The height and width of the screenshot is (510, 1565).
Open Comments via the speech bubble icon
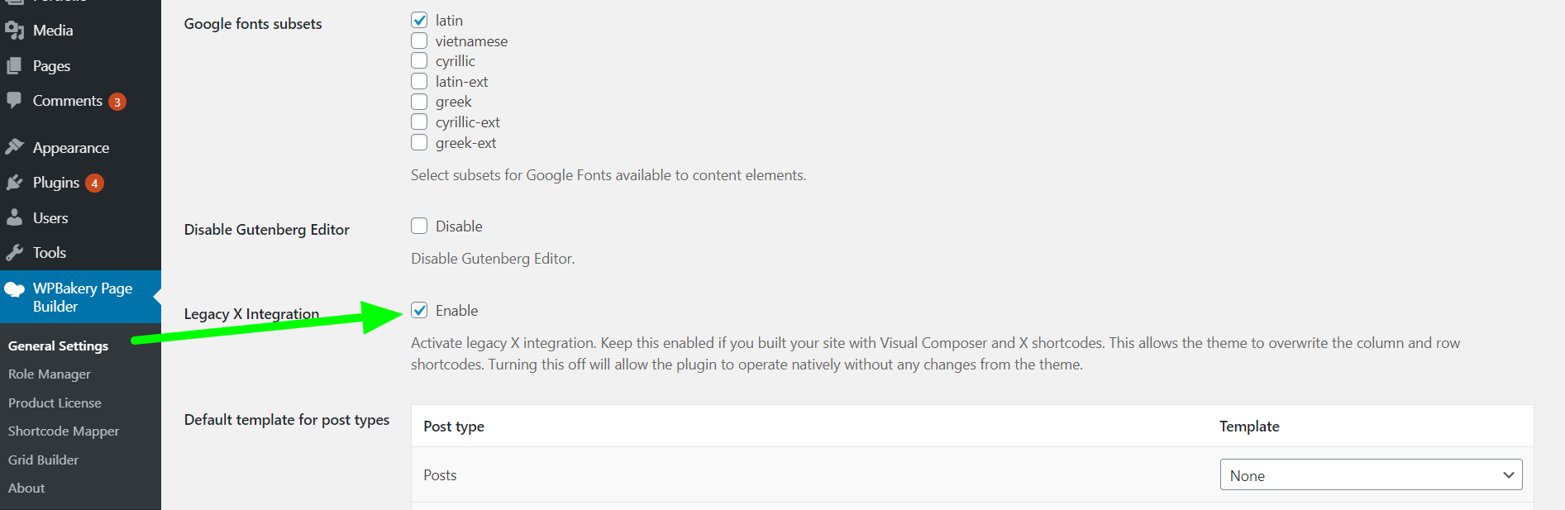(x=17, y=101)
